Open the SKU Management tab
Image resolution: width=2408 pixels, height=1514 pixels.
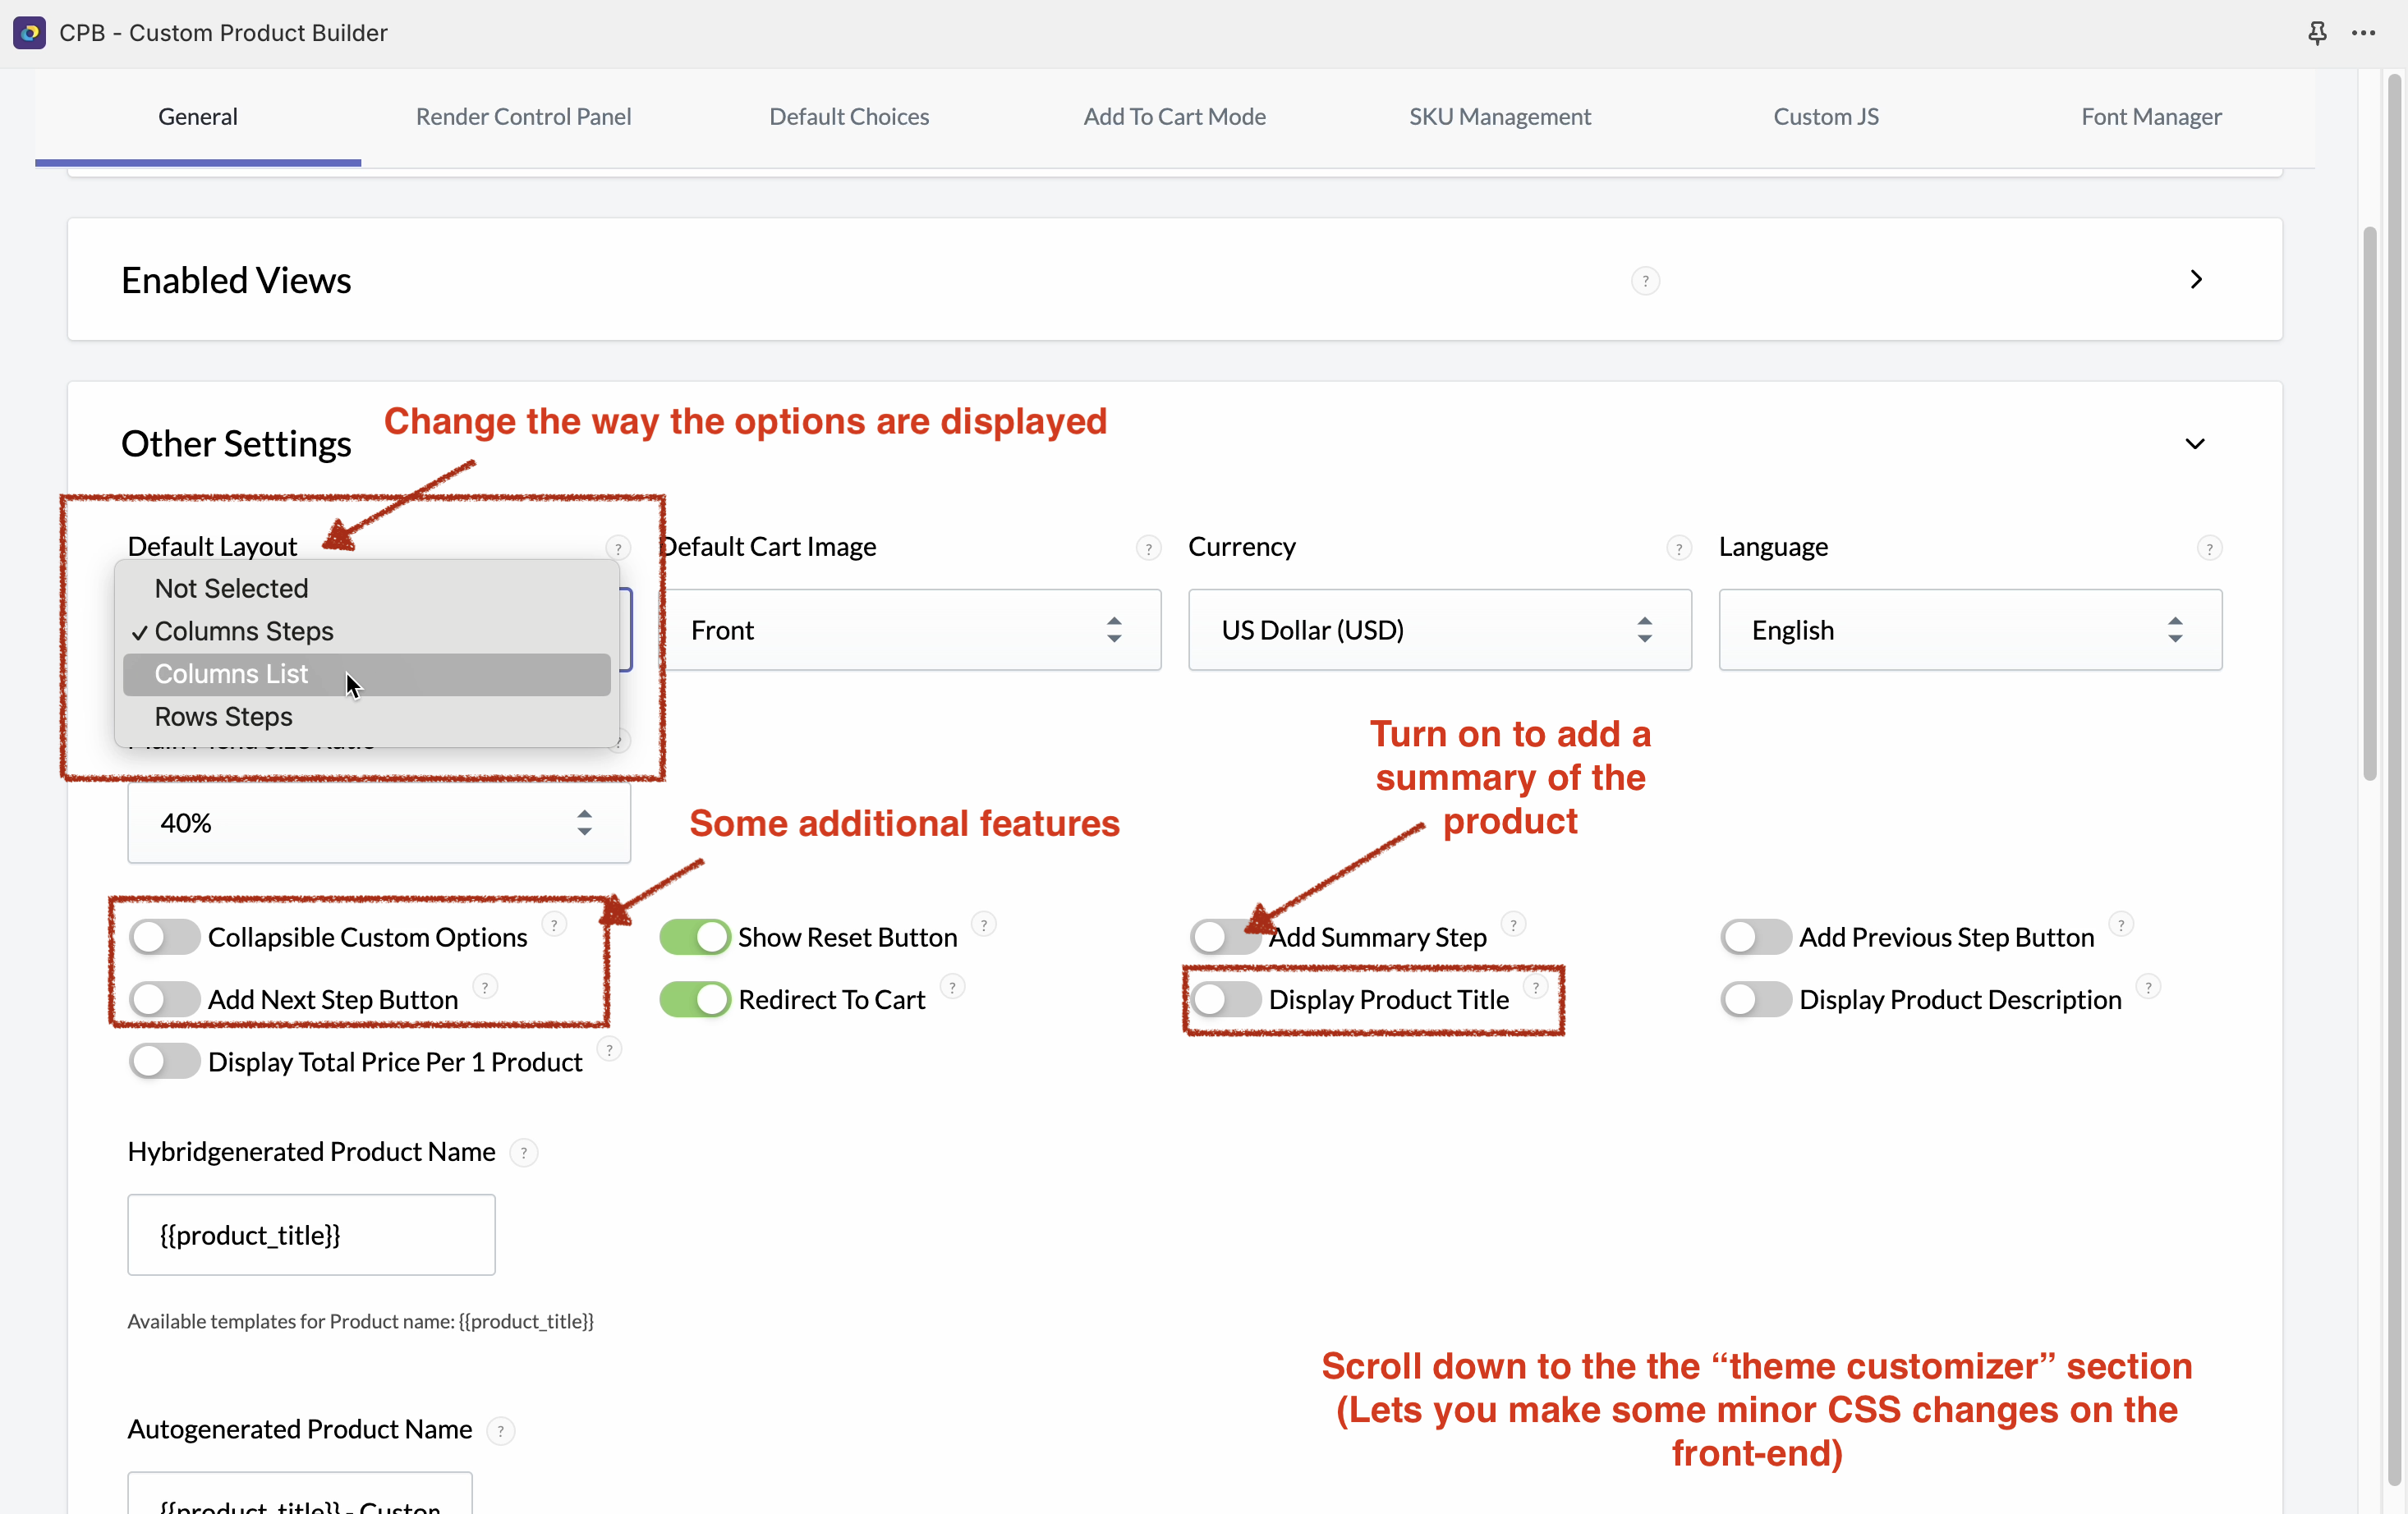pyautogui.click(x=1499, y=117)
